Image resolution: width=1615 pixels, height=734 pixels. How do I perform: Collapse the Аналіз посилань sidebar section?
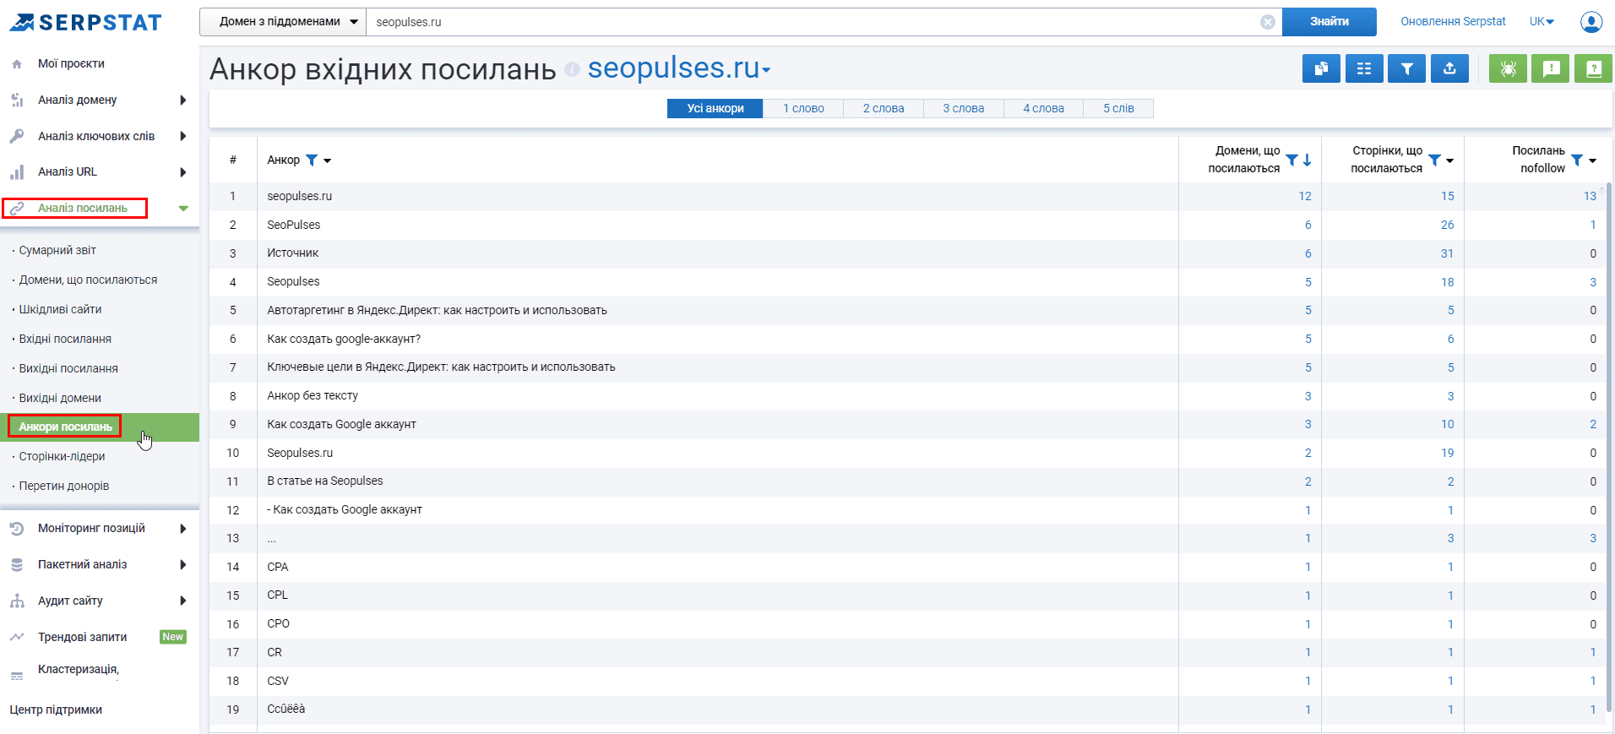183,208
